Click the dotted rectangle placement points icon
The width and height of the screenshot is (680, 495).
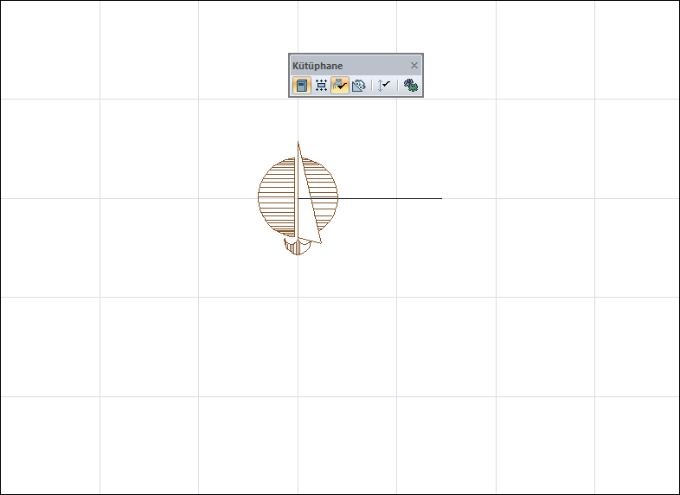click(321, 85)
